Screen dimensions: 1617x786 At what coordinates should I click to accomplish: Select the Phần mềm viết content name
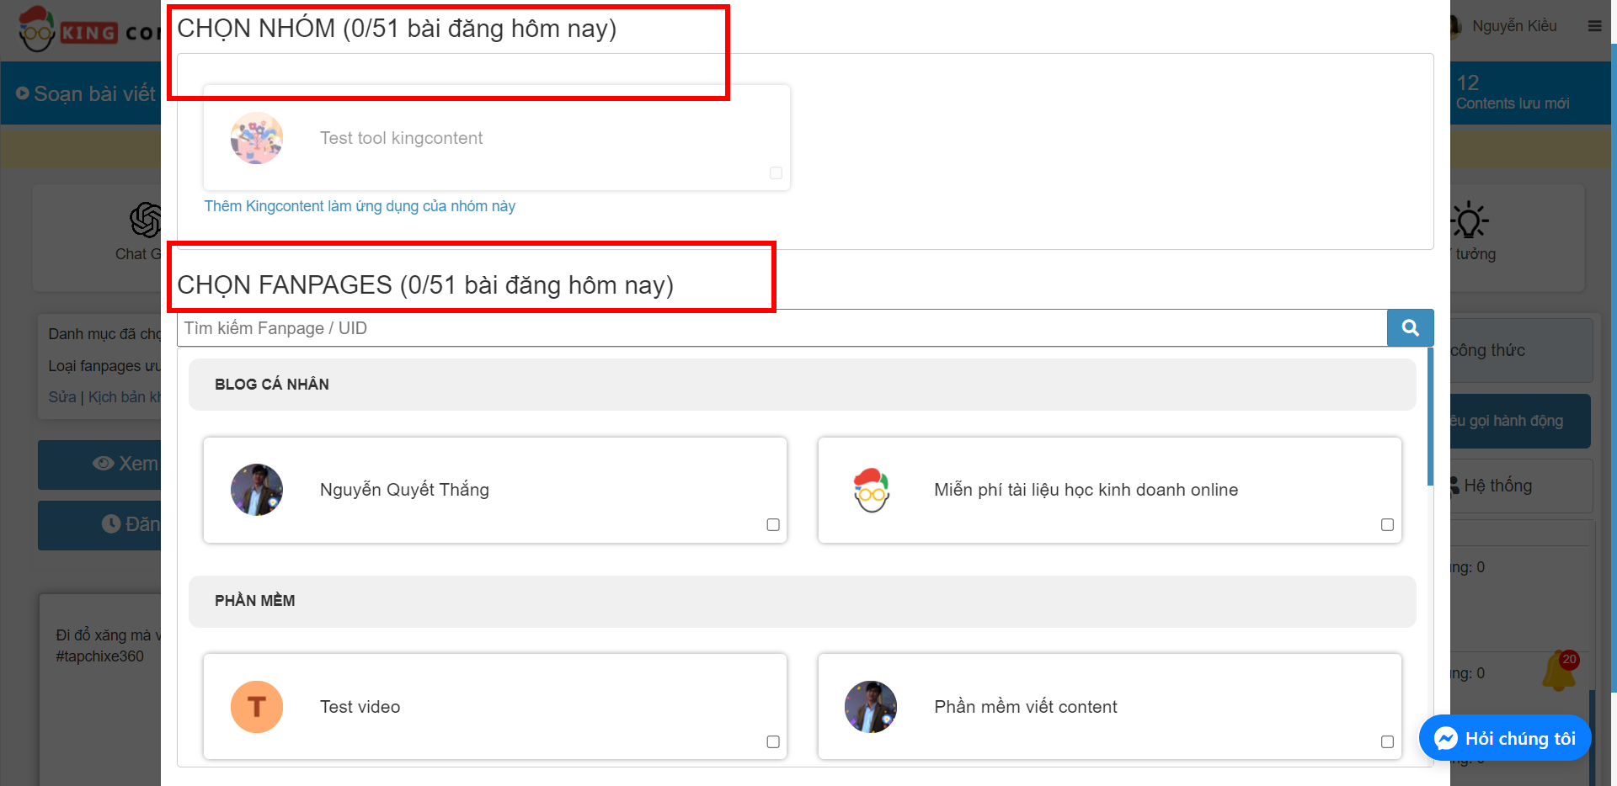coord(1025,707)
